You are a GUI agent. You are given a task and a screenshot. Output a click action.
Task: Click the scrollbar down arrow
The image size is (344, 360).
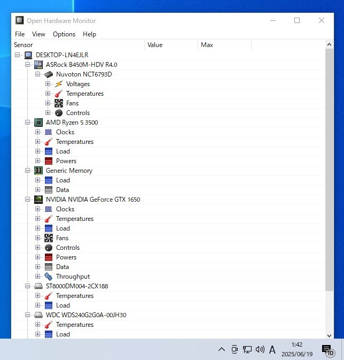pos(330,336)
